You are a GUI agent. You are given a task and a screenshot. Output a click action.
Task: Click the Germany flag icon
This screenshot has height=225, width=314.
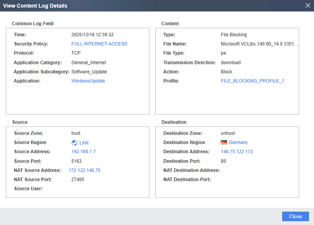224,143
